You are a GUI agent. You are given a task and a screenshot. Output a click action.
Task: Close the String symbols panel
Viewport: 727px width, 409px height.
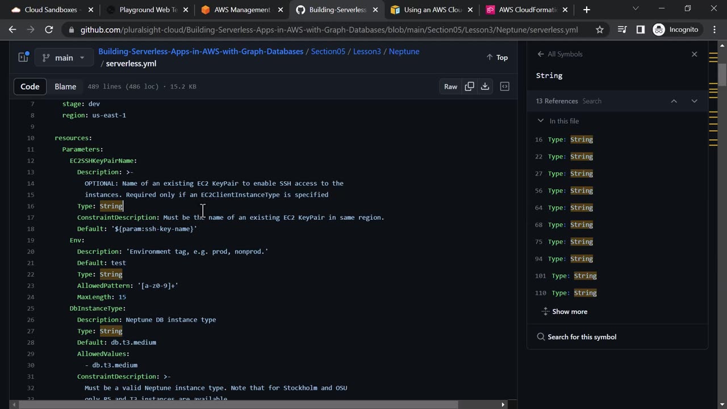pyautogui.click(x=694, y=54)
